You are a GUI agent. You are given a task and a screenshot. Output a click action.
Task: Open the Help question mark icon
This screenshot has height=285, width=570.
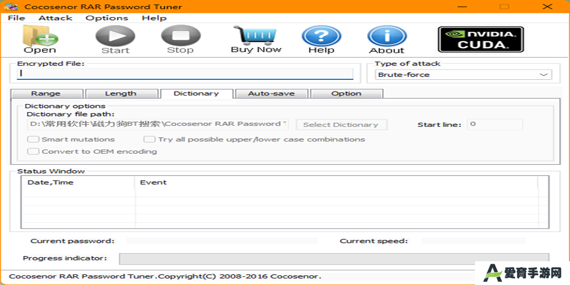click(x=322, y=39)
